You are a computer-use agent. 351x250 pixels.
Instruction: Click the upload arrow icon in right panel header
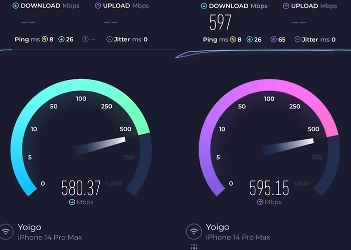pyautogui.click(x=286, y=6)
